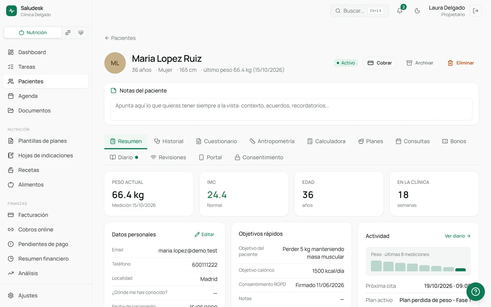Archive the patient with Archivar
Screen dimensions: 491x307
(x=420, y=63)
